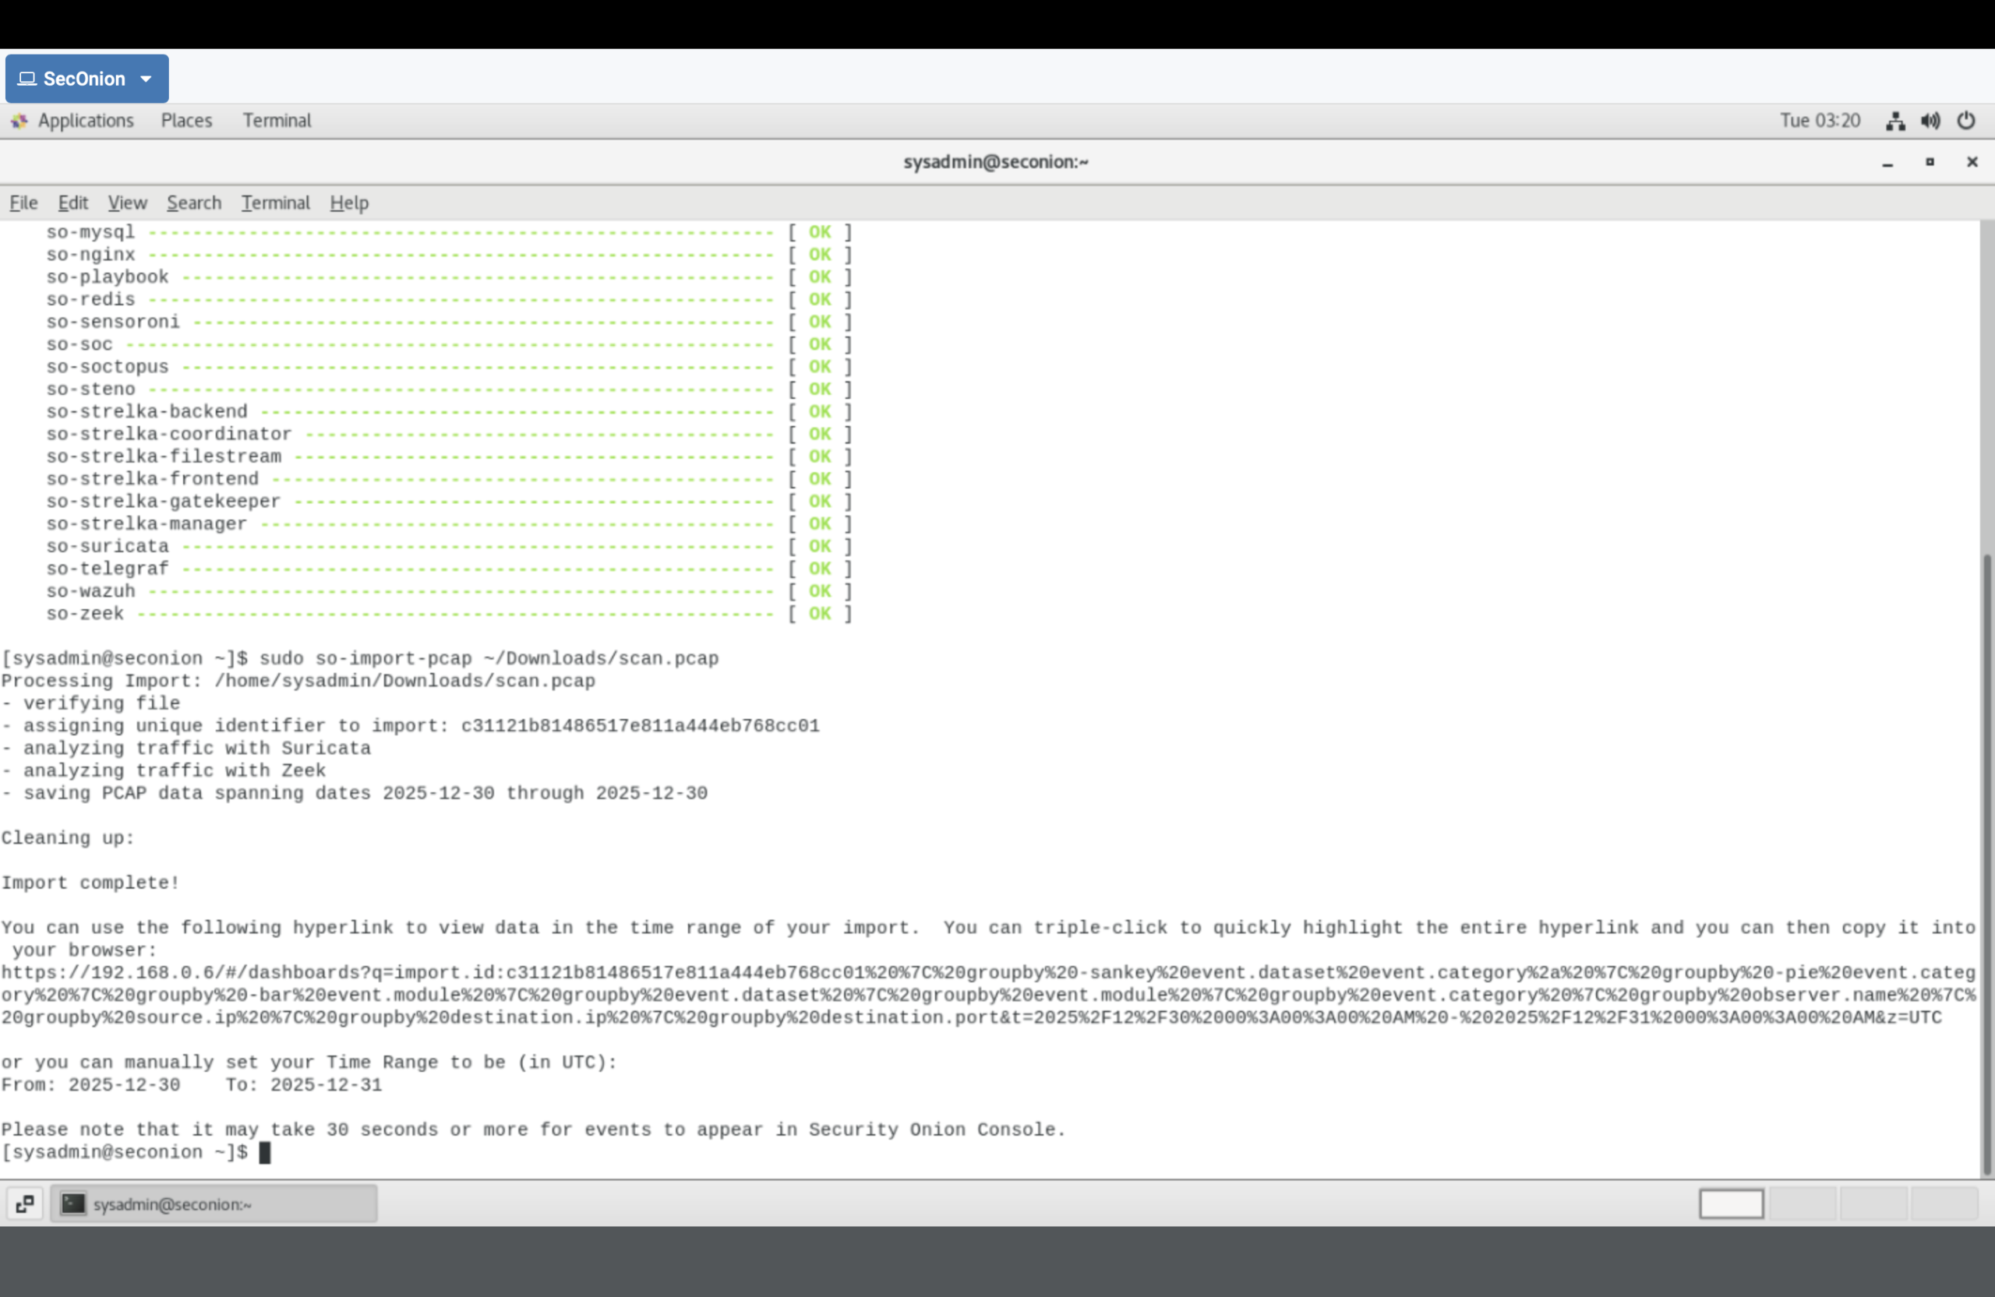
Task: Click the show desktop icon in taskbar
Action: coord(23,1204)
